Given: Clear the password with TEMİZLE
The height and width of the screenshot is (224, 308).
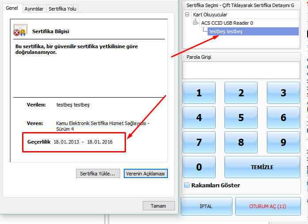Looking at the screenshot, I should pyautogui.click(x=262, y=167).
